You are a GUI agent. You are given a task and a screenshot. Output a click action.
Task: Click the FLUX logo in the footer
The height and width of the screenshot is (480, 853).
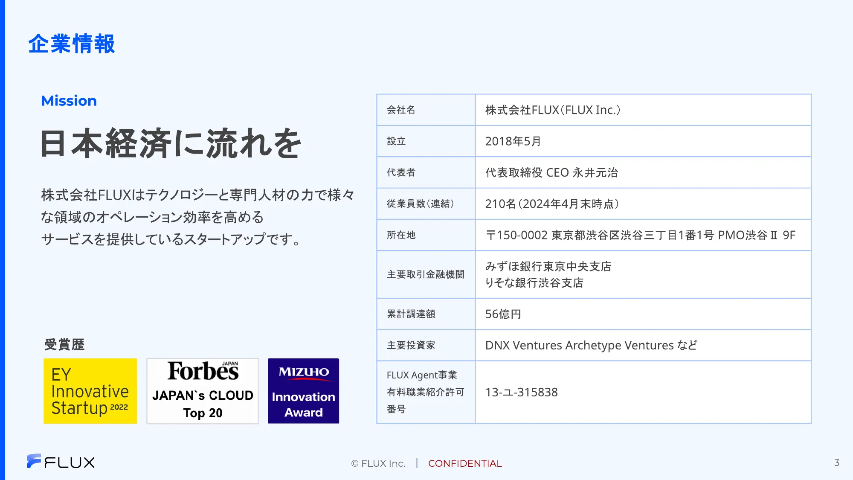coord(61,462)
